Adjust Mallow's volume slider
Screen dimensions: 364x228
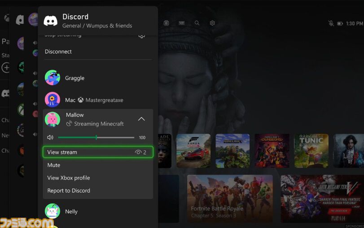96,137
